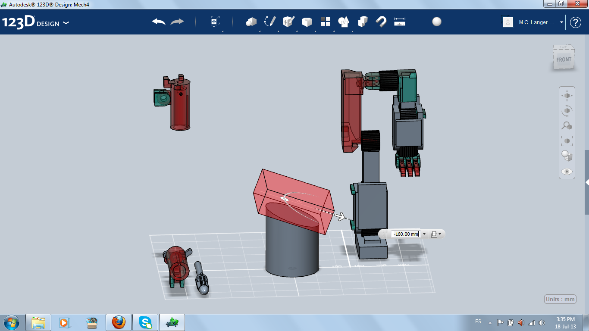Select the Sketch tool
The width and height of the screenshot is (589, 331).
tap(269, 22)
